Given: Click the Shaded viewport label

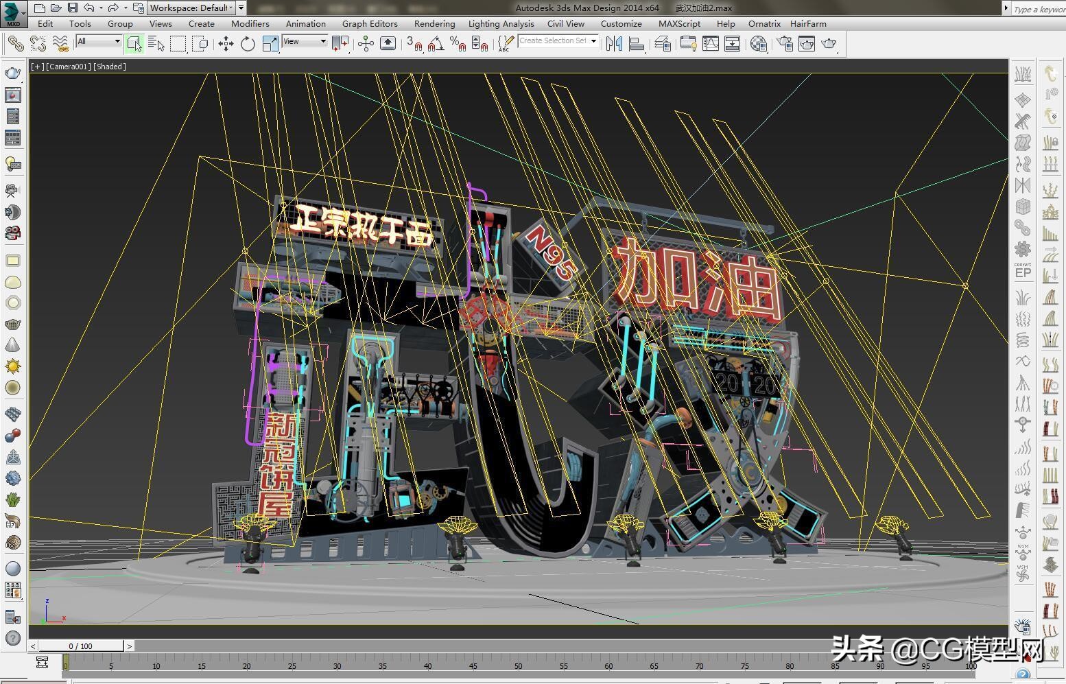Looking at the screenshot, I should pos(109,67).
